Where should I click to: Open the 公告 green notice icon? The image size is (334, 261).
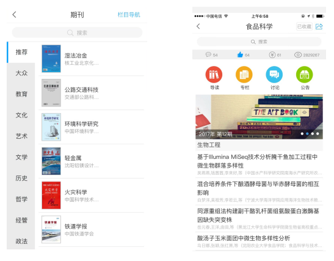305,75
